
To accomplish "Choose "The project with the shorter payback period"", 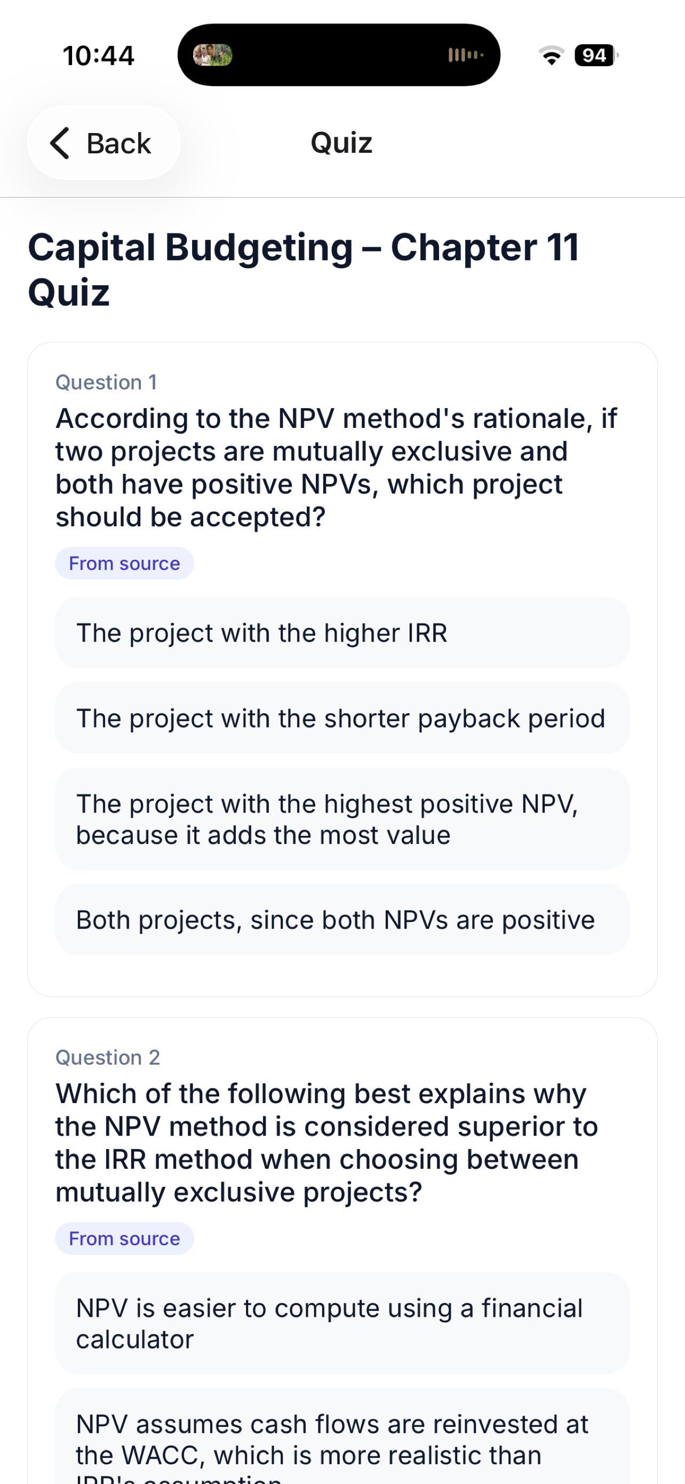I will [342, 718].
